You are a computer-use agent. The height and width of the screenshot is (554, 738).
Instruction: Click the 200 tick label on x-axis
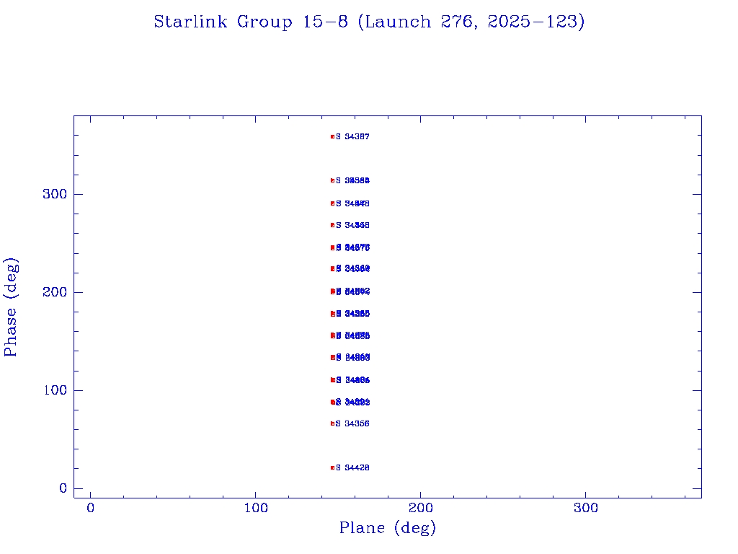pyautogui.click(x=421, y=508)
